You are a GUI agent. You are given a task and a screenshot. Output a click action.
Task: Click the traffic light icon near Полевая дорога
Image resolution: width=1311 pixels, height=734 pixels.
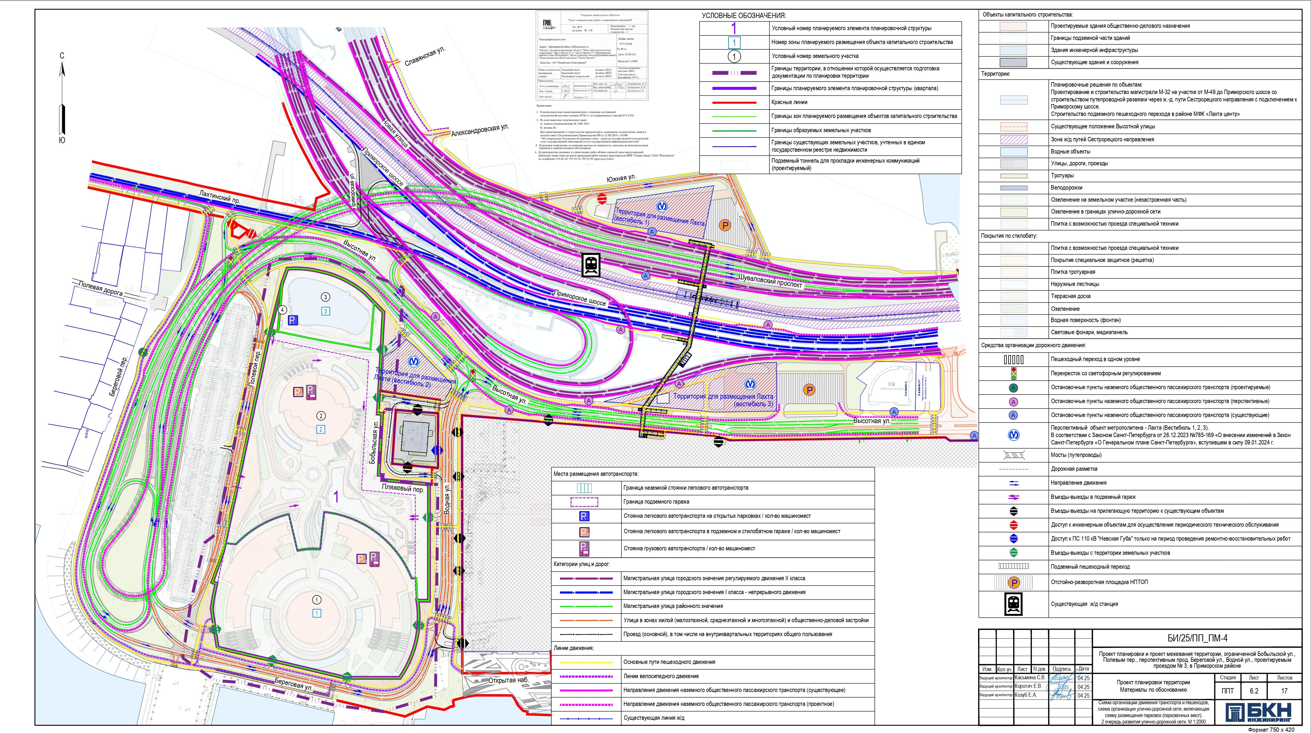click(231, 262)
